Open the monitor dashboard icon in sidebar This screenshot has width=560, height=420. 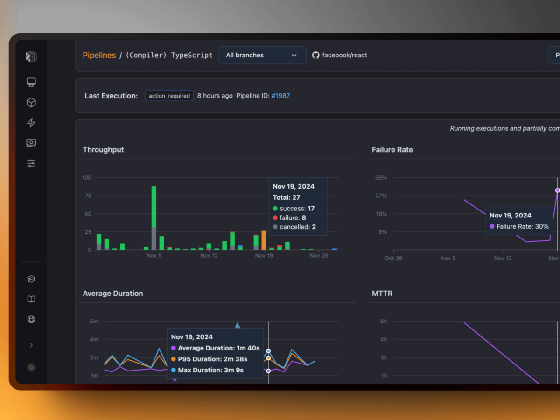point(31,83)
